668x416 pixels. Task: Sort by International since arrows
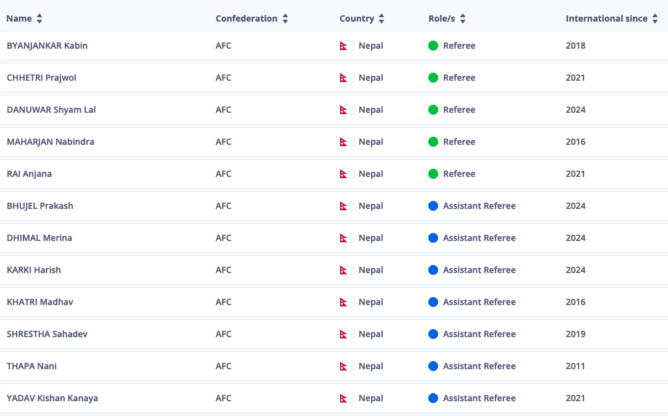pos(655,18)
